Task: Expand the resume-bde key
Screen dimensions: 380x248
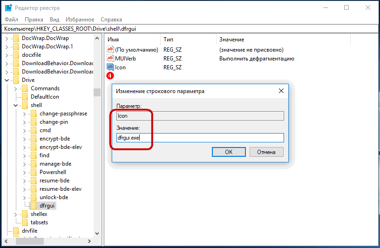Action: tap(25, 181)
